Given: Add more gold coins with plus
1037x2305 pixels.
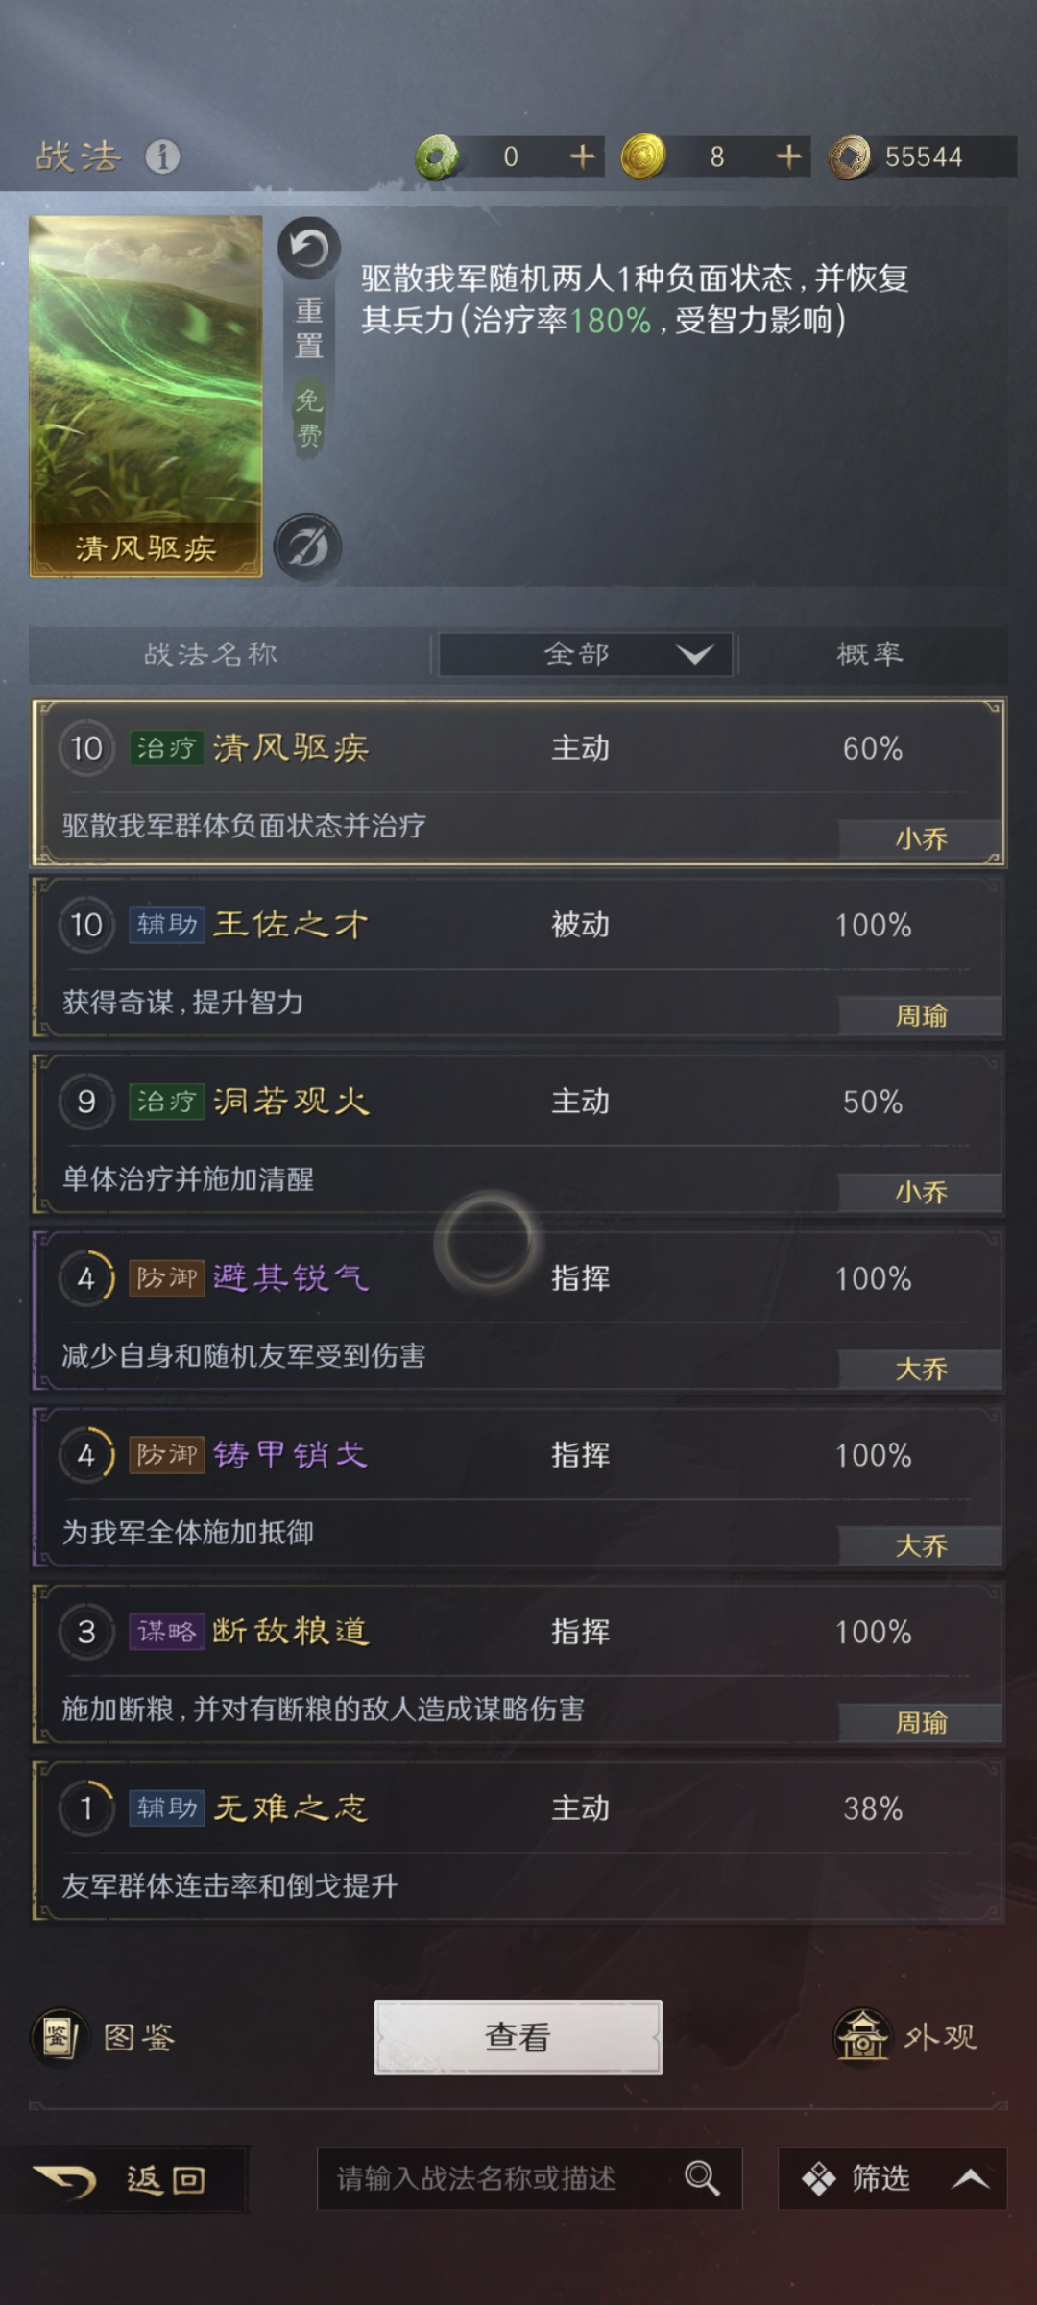Looking at the screenshot, I should click(788, 157).
